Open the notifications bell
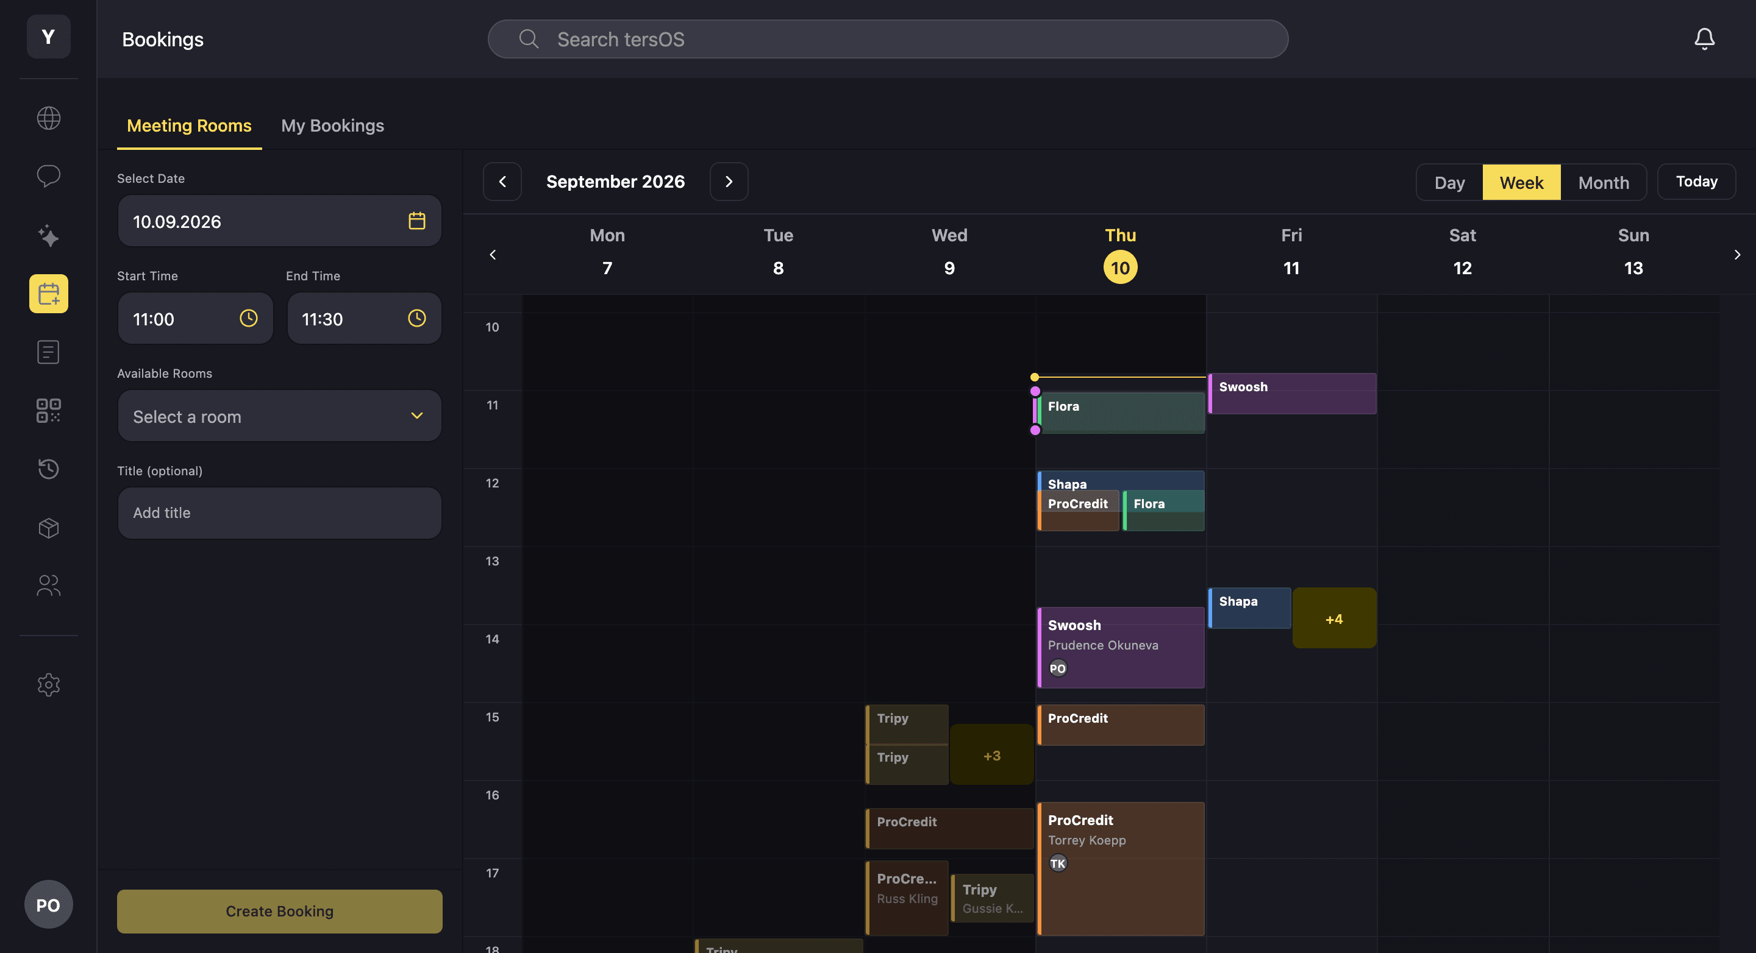Screen dimensions: 1756x953 point(1704,39)
